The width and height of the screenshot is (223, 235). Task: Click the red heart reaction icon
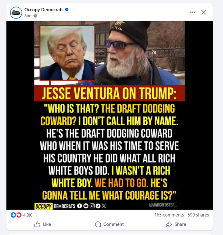[x=19, y=215]
